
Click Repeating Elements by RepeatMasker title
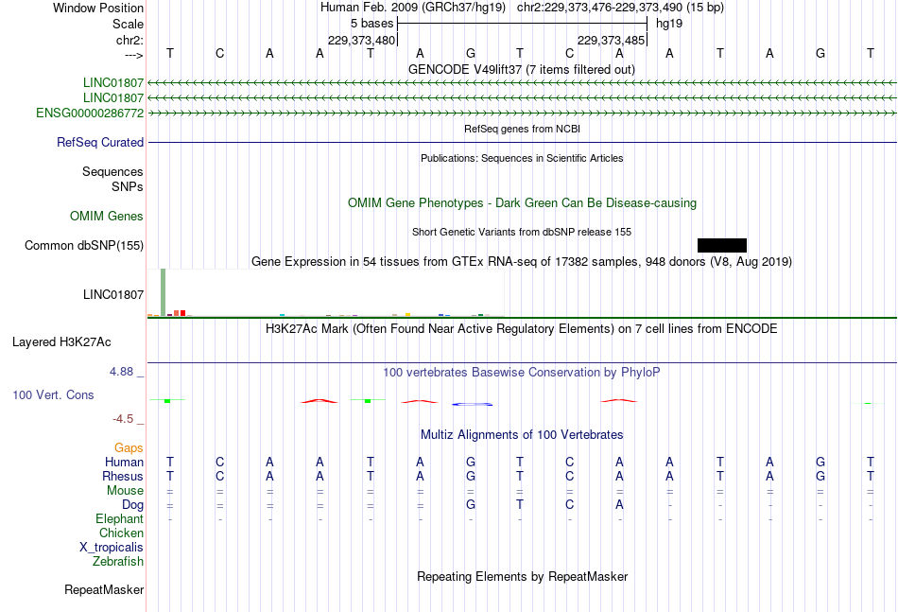(x=522, y=576)
